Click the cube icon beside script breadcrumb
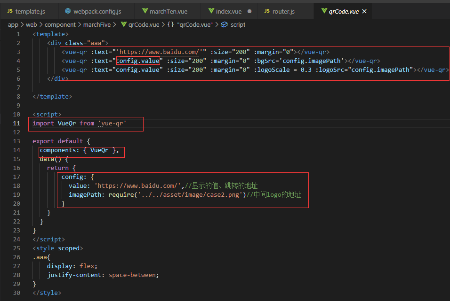This screenshot has height=301, width=450. pyautogui.click(x=224, y=24)
